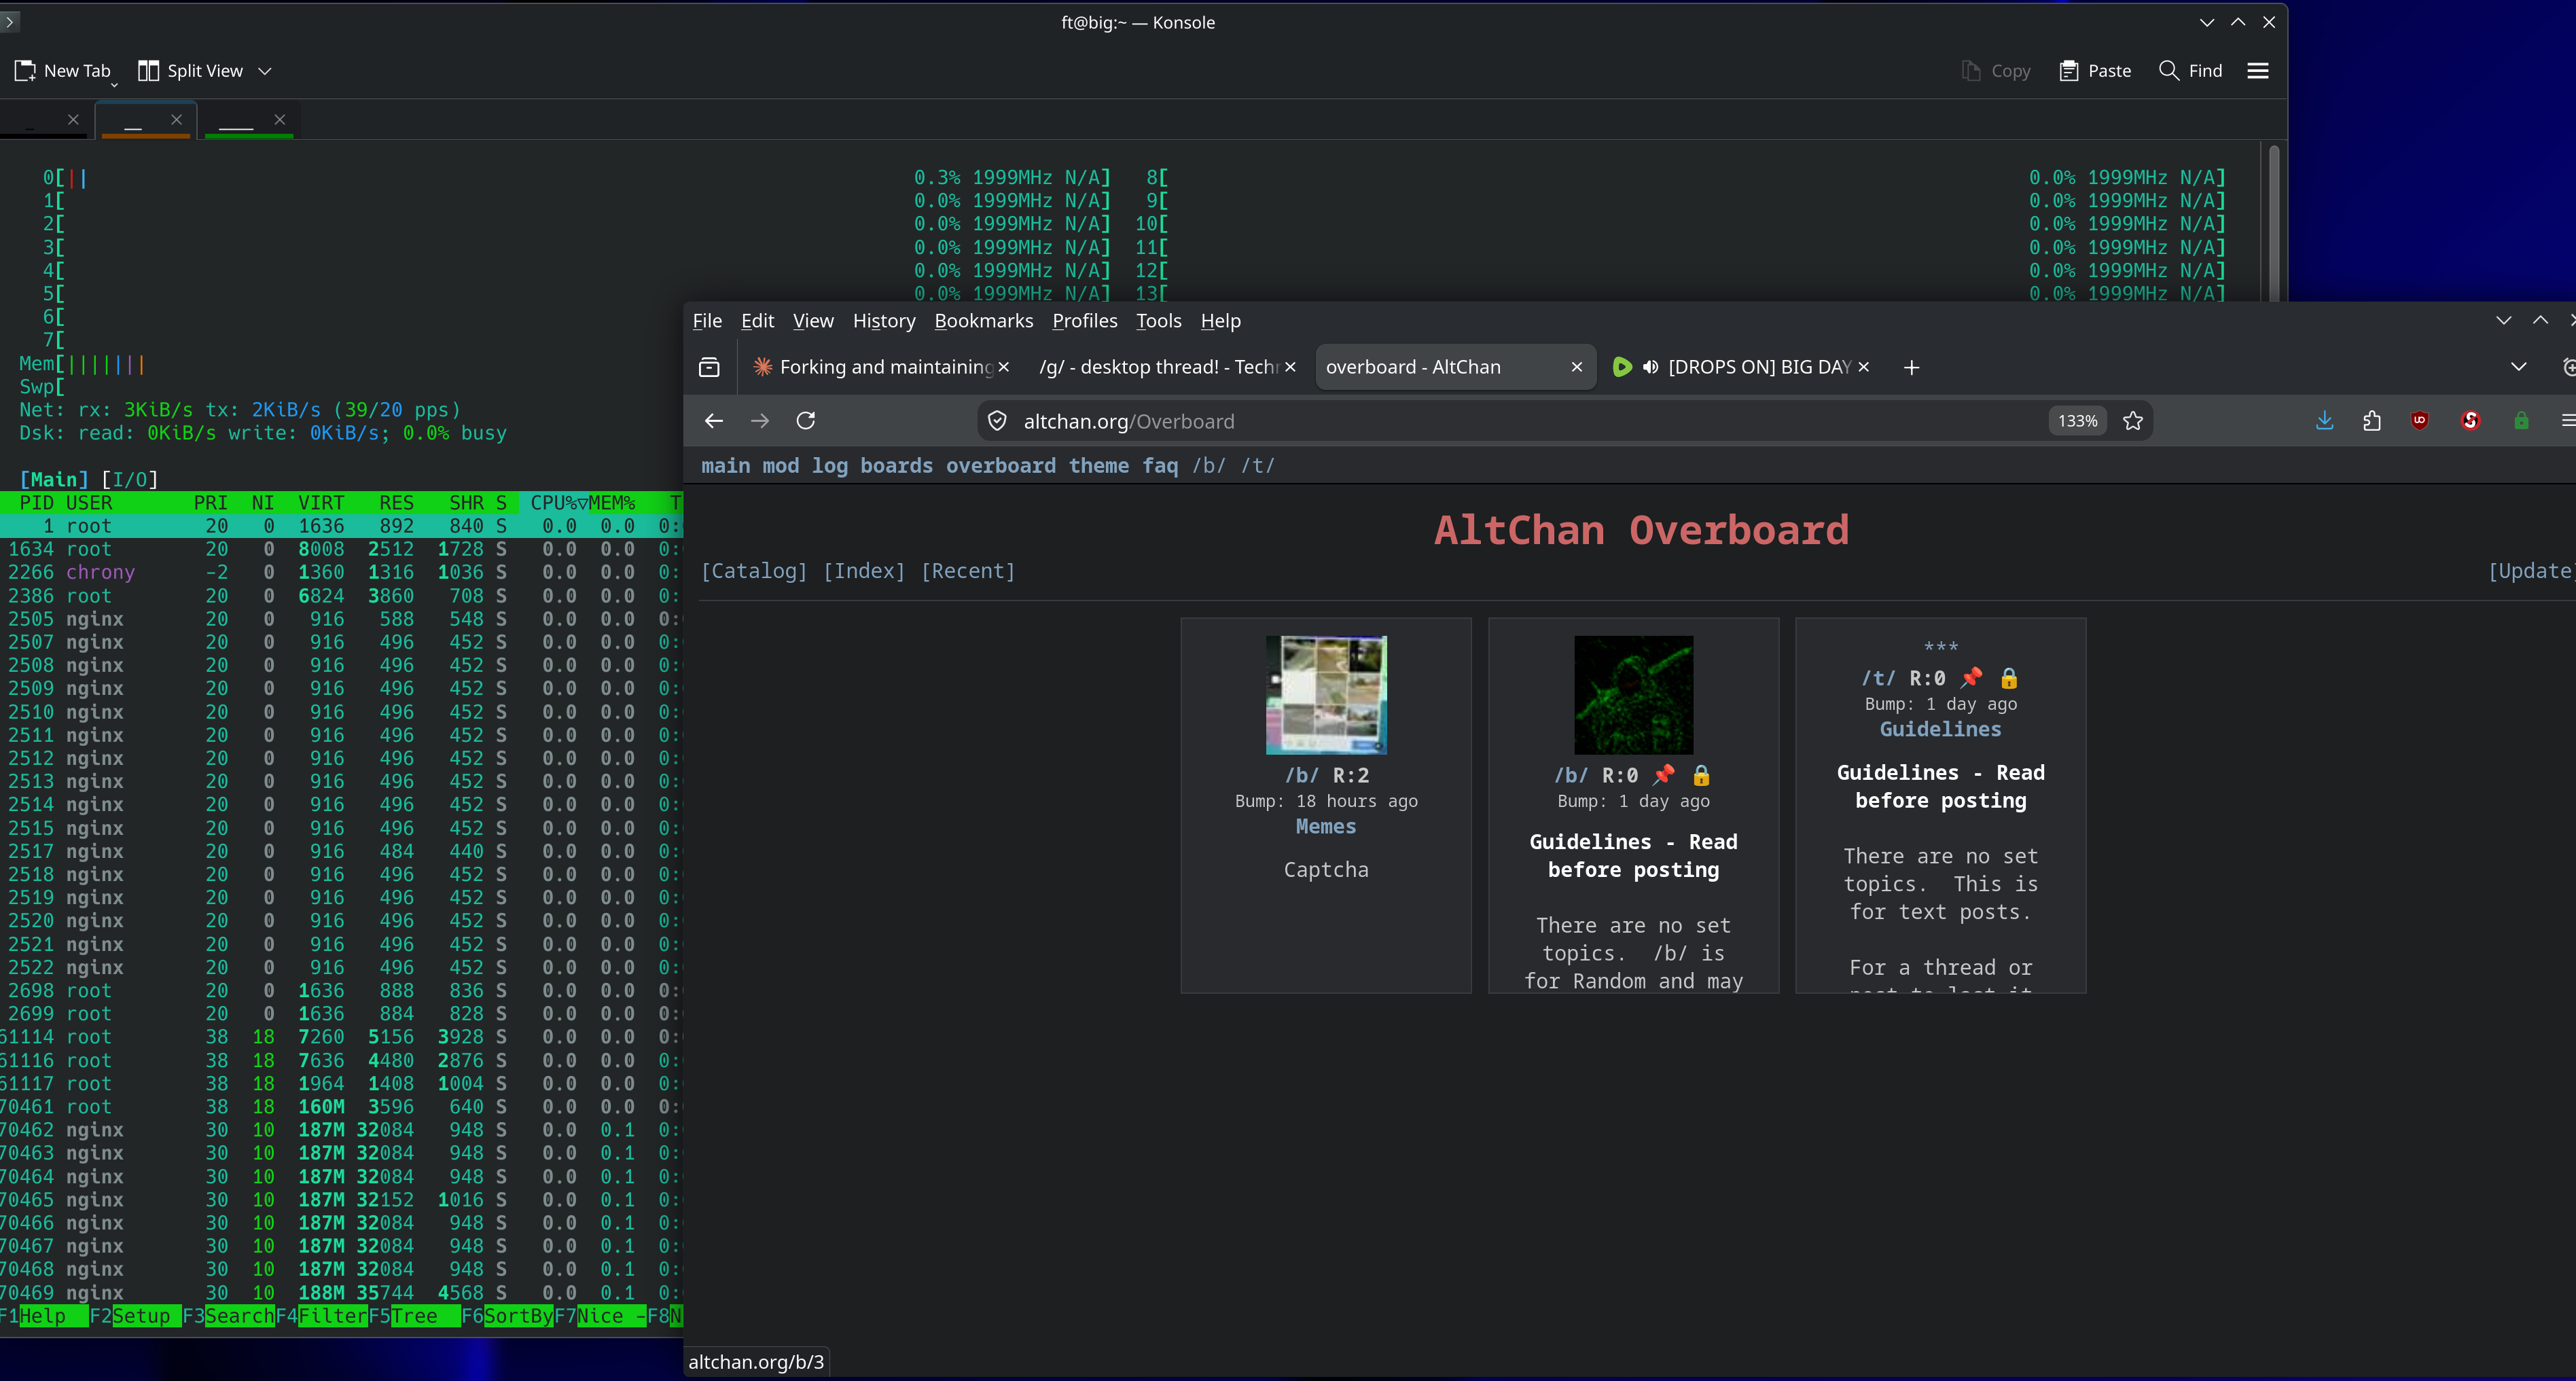
Task: Click the red S extension icon
Action: (2471, 421)
